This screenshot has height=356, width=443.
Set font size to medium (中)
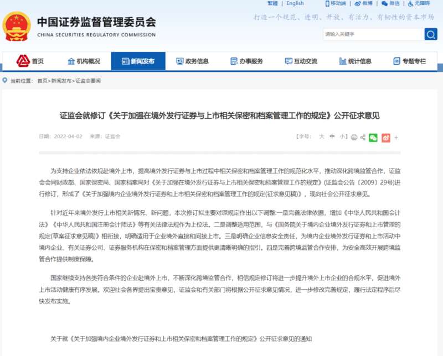point(332,137)
